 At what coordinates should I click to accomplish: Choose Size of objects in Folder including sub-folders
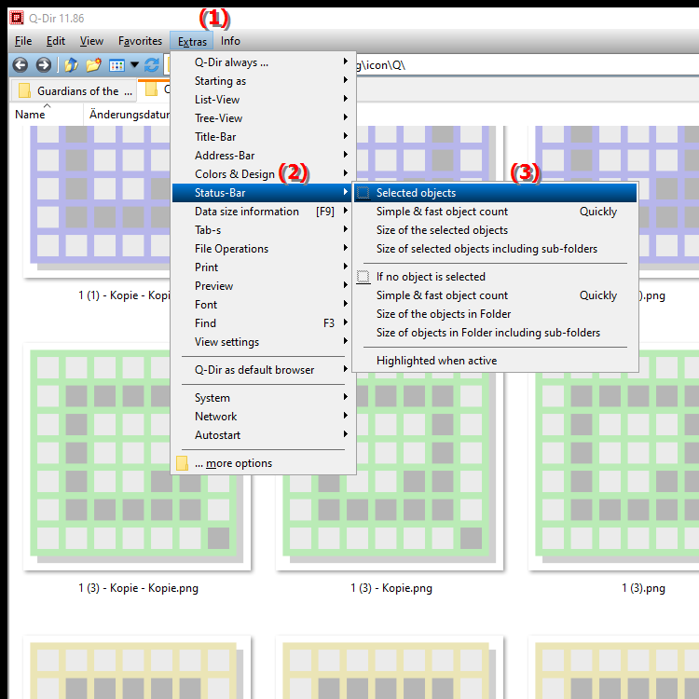click(x=495, y=333)
